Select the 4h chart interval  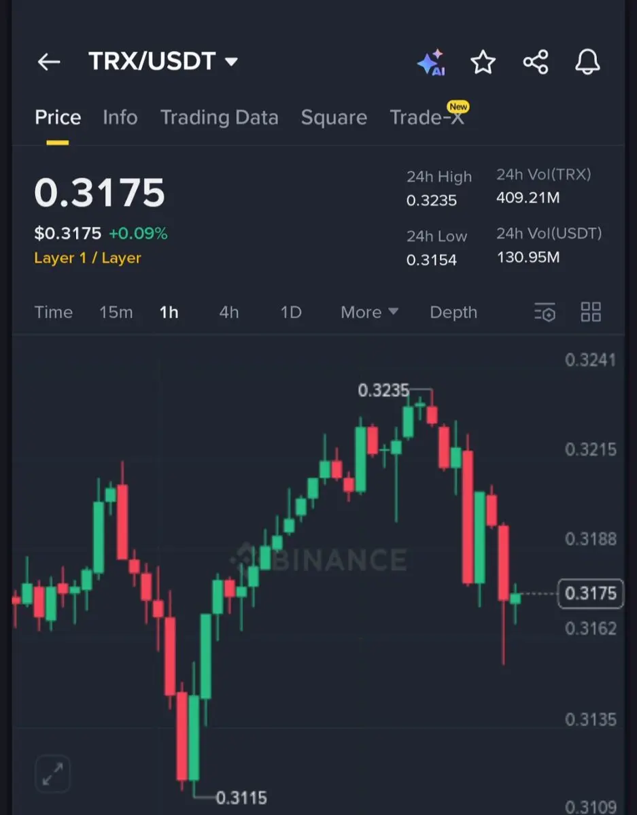[x=229, y=313]
